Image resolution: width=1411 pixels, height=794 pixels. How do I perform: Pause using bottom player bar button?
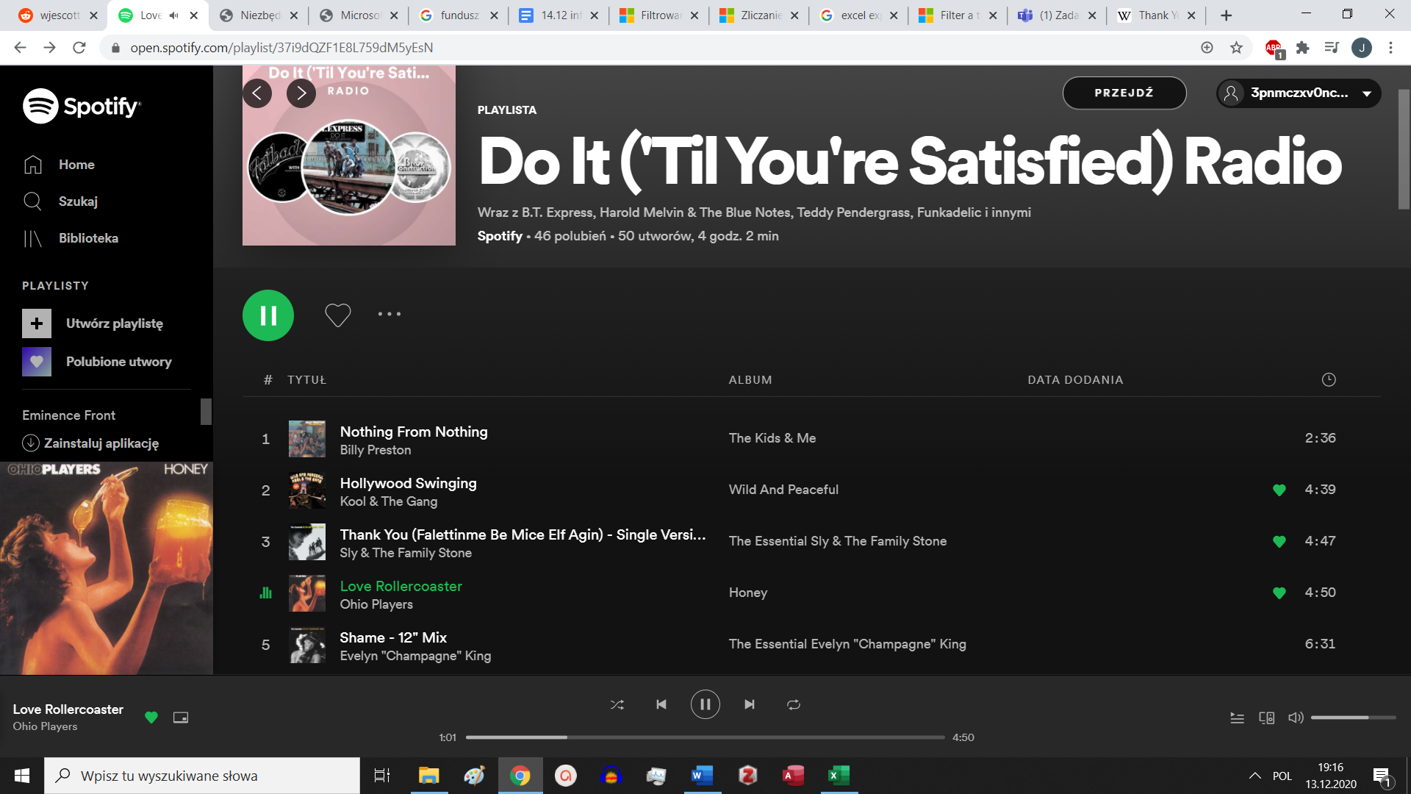click(705, 704)
